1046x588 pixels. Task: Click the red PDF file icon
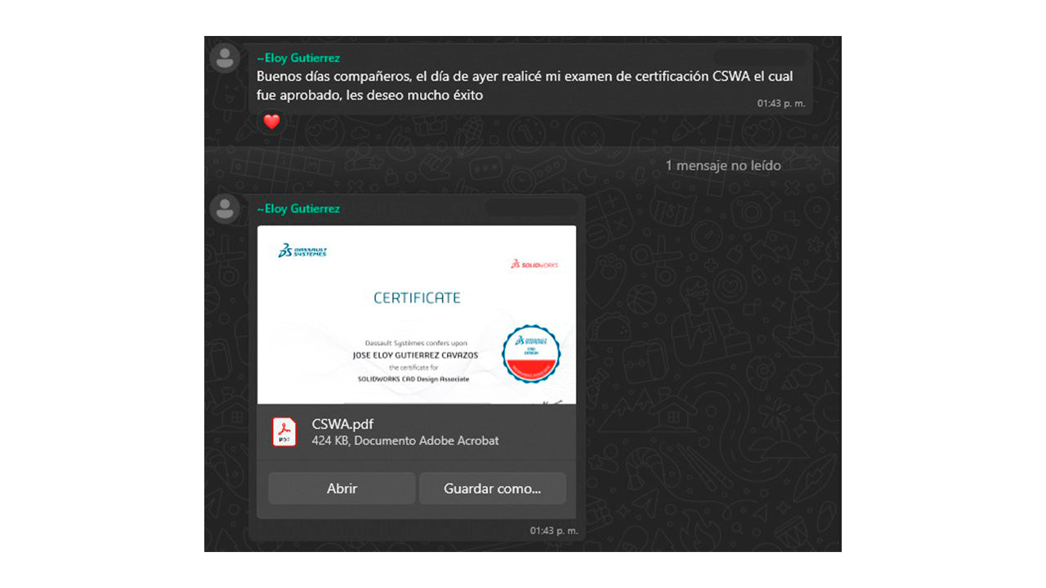[284, 431]
